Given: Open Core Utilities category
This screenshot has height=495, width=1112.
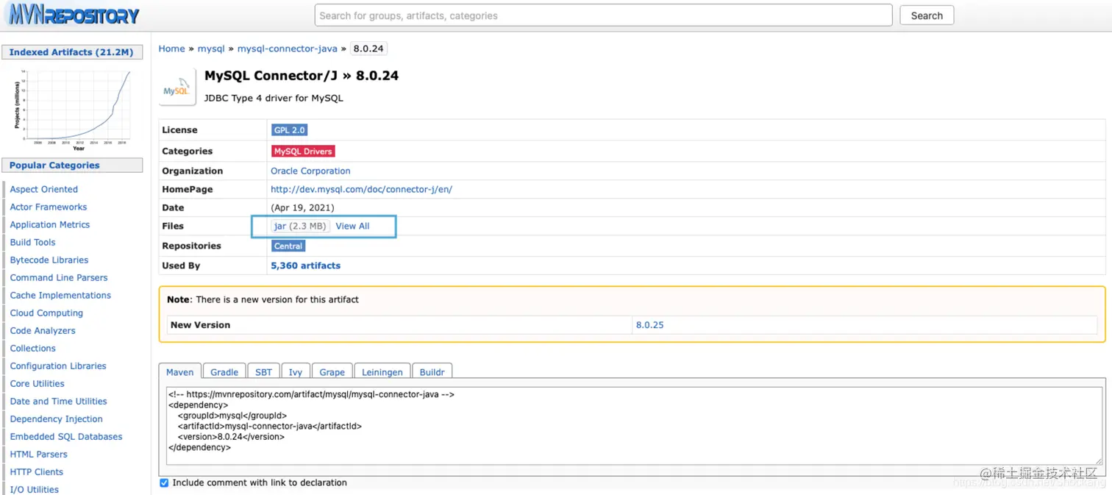Looking at the screenshot, I should coord(37,383).
